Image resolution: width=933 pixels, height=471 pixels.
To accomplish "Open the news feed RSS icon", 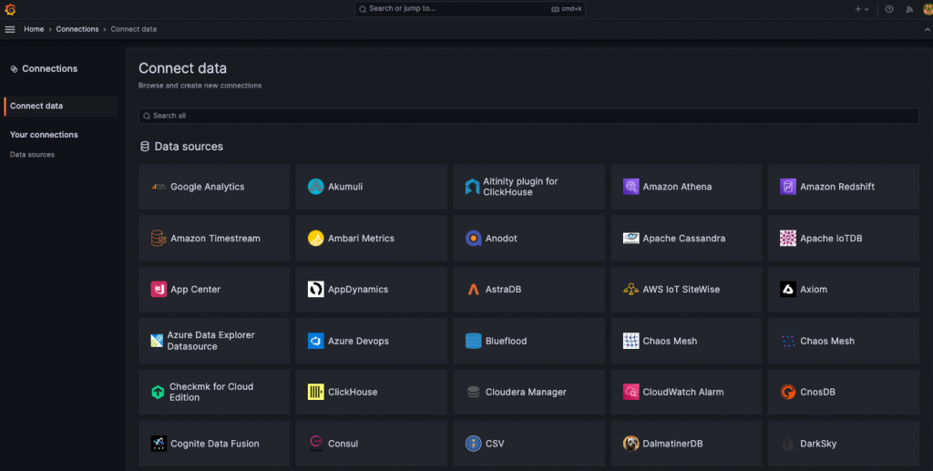I will click(x=909, y=9).
